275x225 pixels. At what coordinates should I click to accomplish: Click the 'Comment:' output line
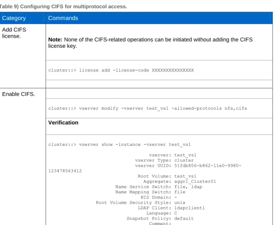160,223
